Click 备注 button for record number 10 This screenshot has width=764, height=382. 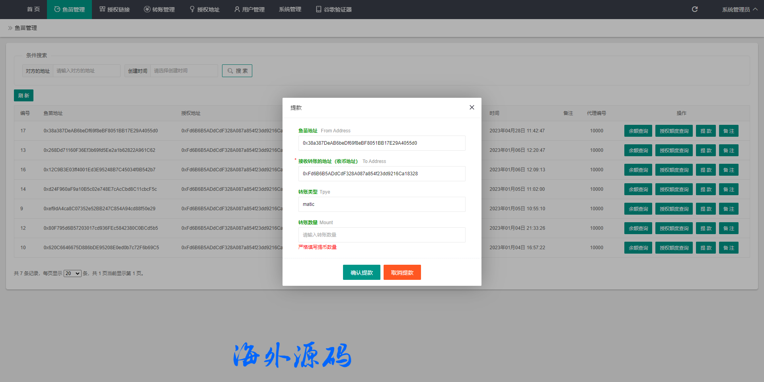[728, 248]
